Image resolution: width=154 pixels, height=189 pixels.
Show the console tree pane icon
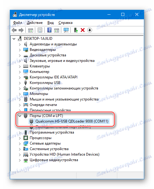(x=31, y=30)
